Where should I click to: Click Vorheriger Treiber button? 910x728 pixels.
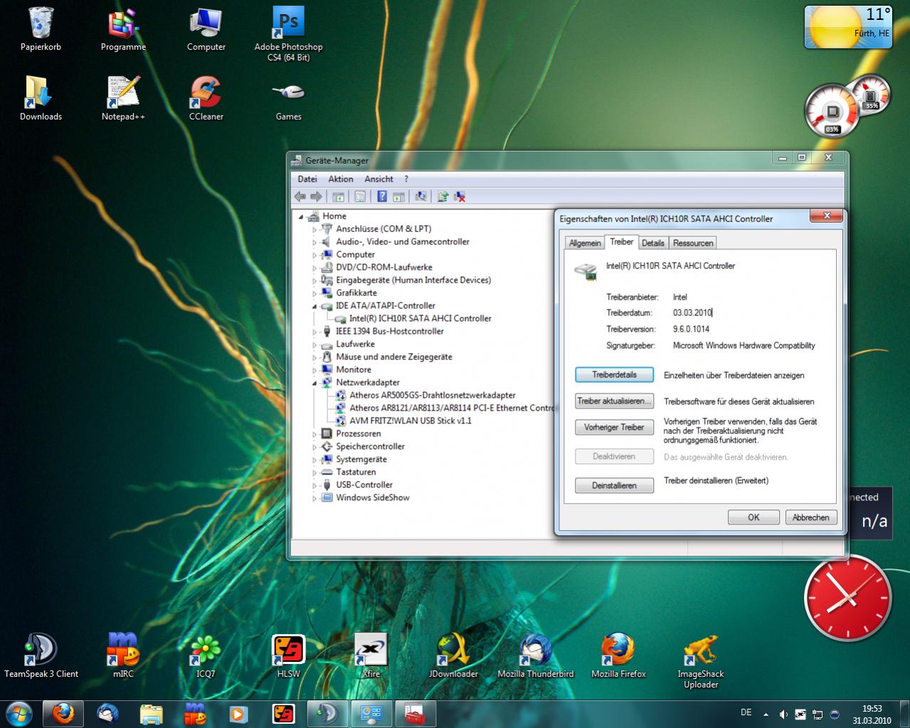coord(614,428)
